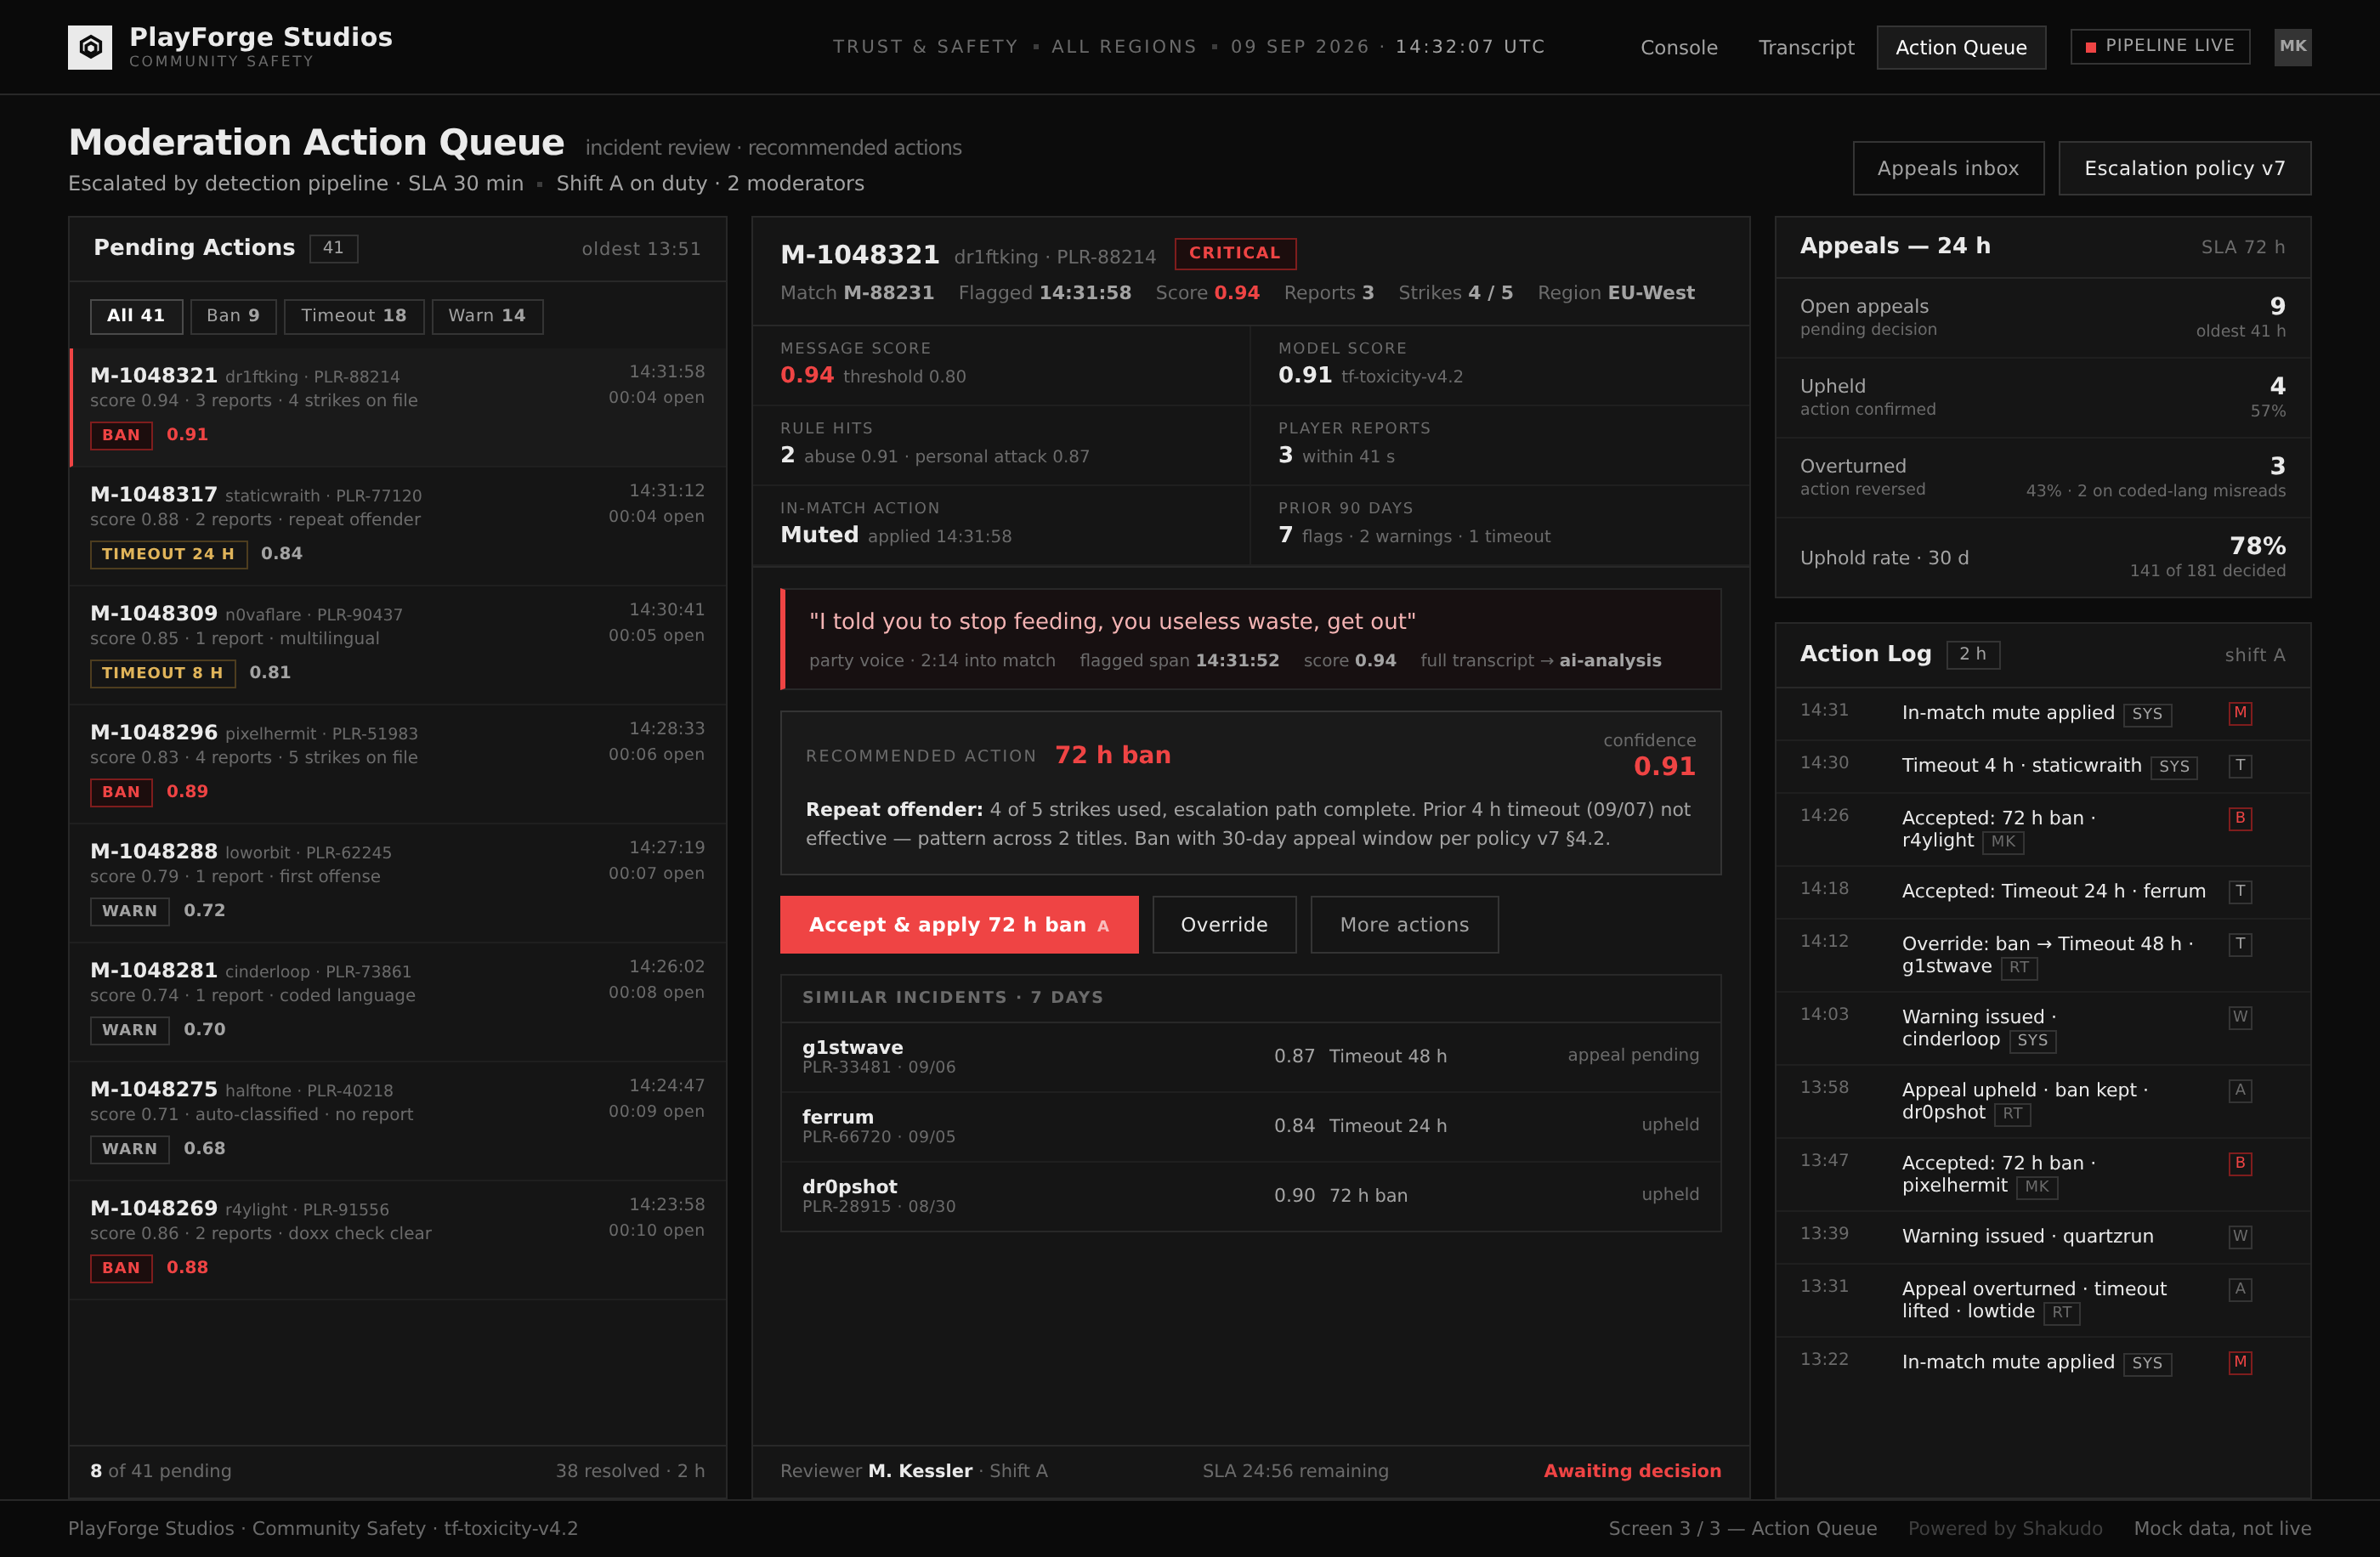
Task: Filter queue by Ban 9
Action: (x=233, y=316)
